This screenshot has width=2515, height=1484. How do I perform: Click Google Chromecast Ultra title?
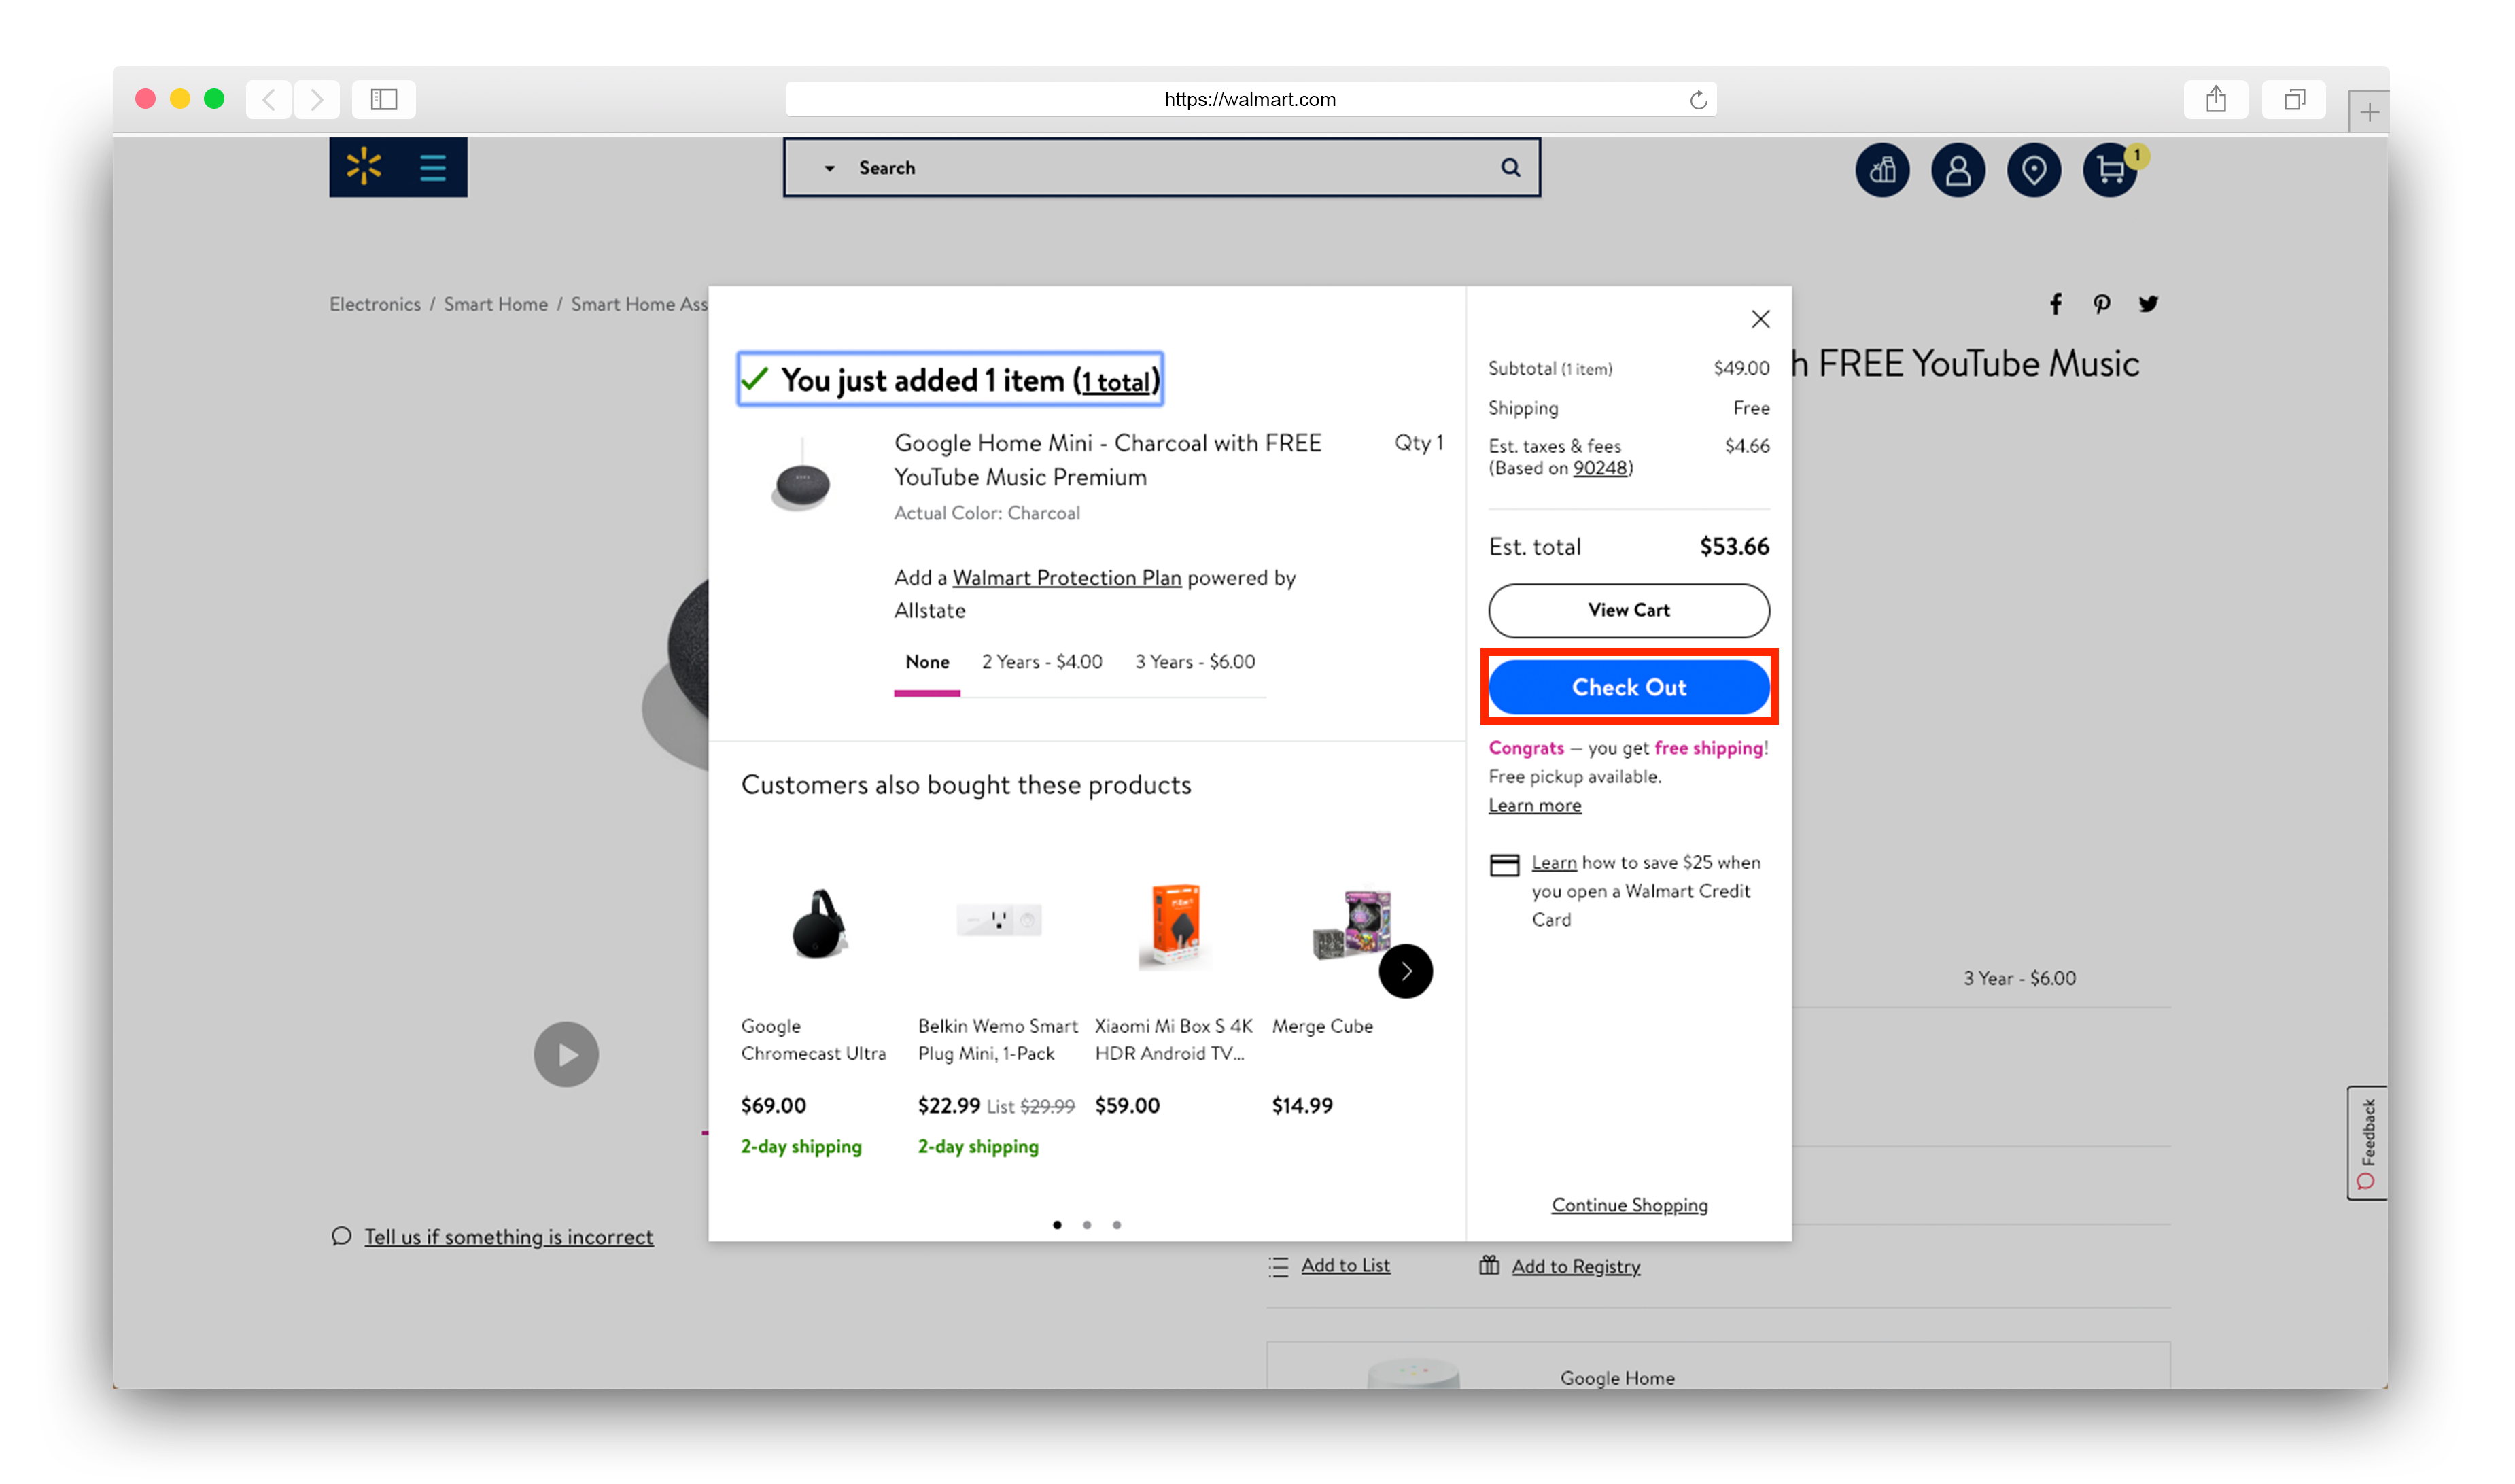813,1040
